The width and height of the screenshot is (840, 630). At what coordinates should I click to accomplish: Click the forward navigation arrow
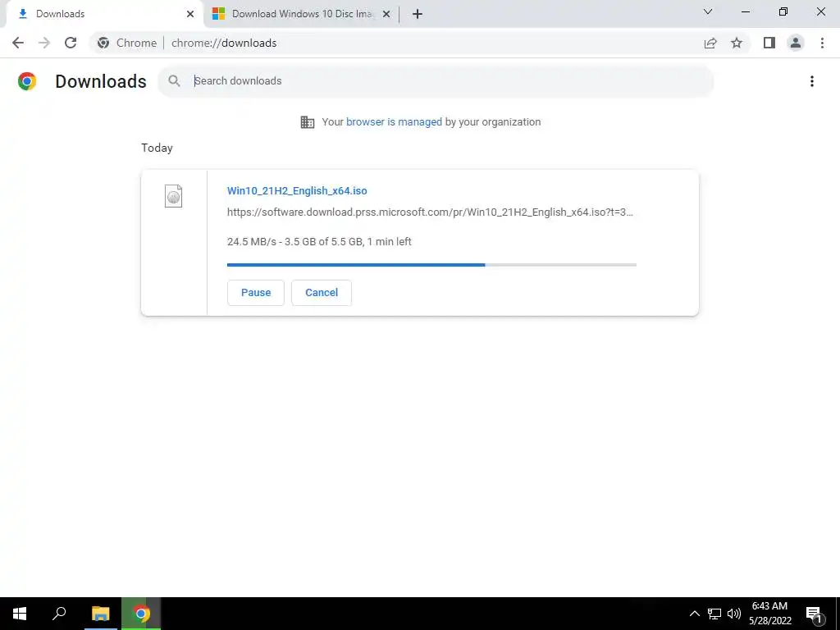click(44, 43)
